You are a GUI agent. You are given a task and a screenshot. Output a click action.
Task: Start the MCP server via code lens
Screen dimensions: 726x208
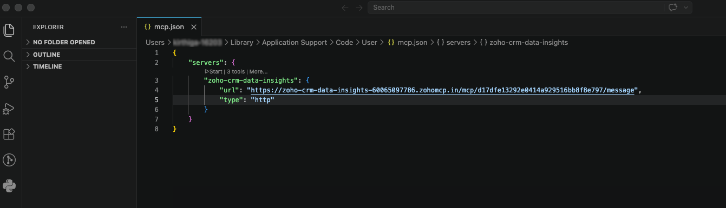pos(213,72)
